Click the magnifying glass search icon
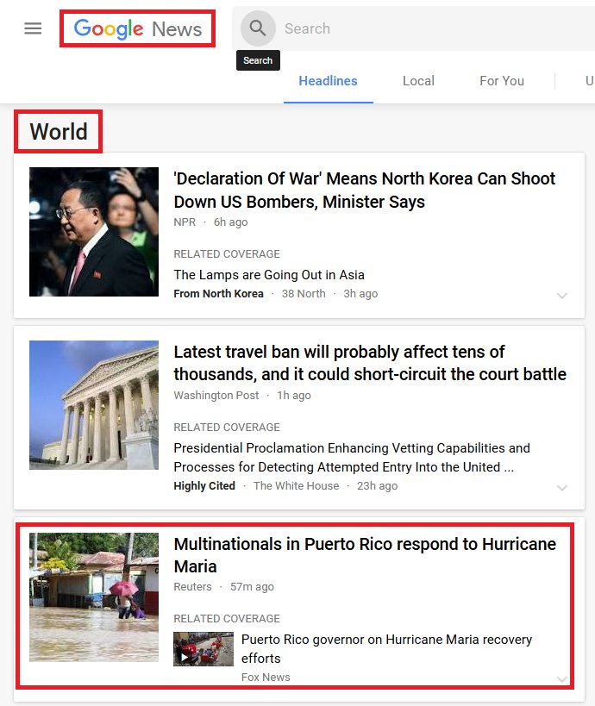 click(258, 28)
